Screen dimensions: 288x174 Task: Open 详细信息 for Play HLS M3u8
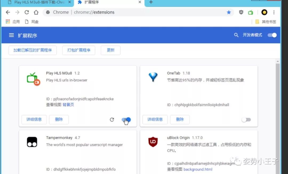[34, 119]
